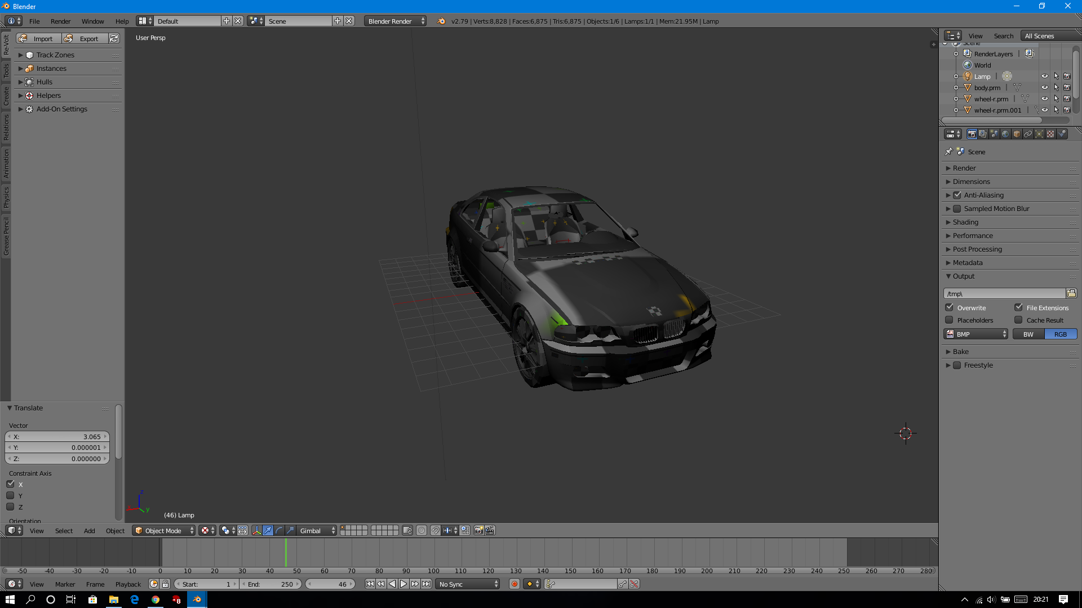Open the No Sync dropdown
This screenshot has width=1082, height=608.
pyautogui.click(x=468, y=584)
